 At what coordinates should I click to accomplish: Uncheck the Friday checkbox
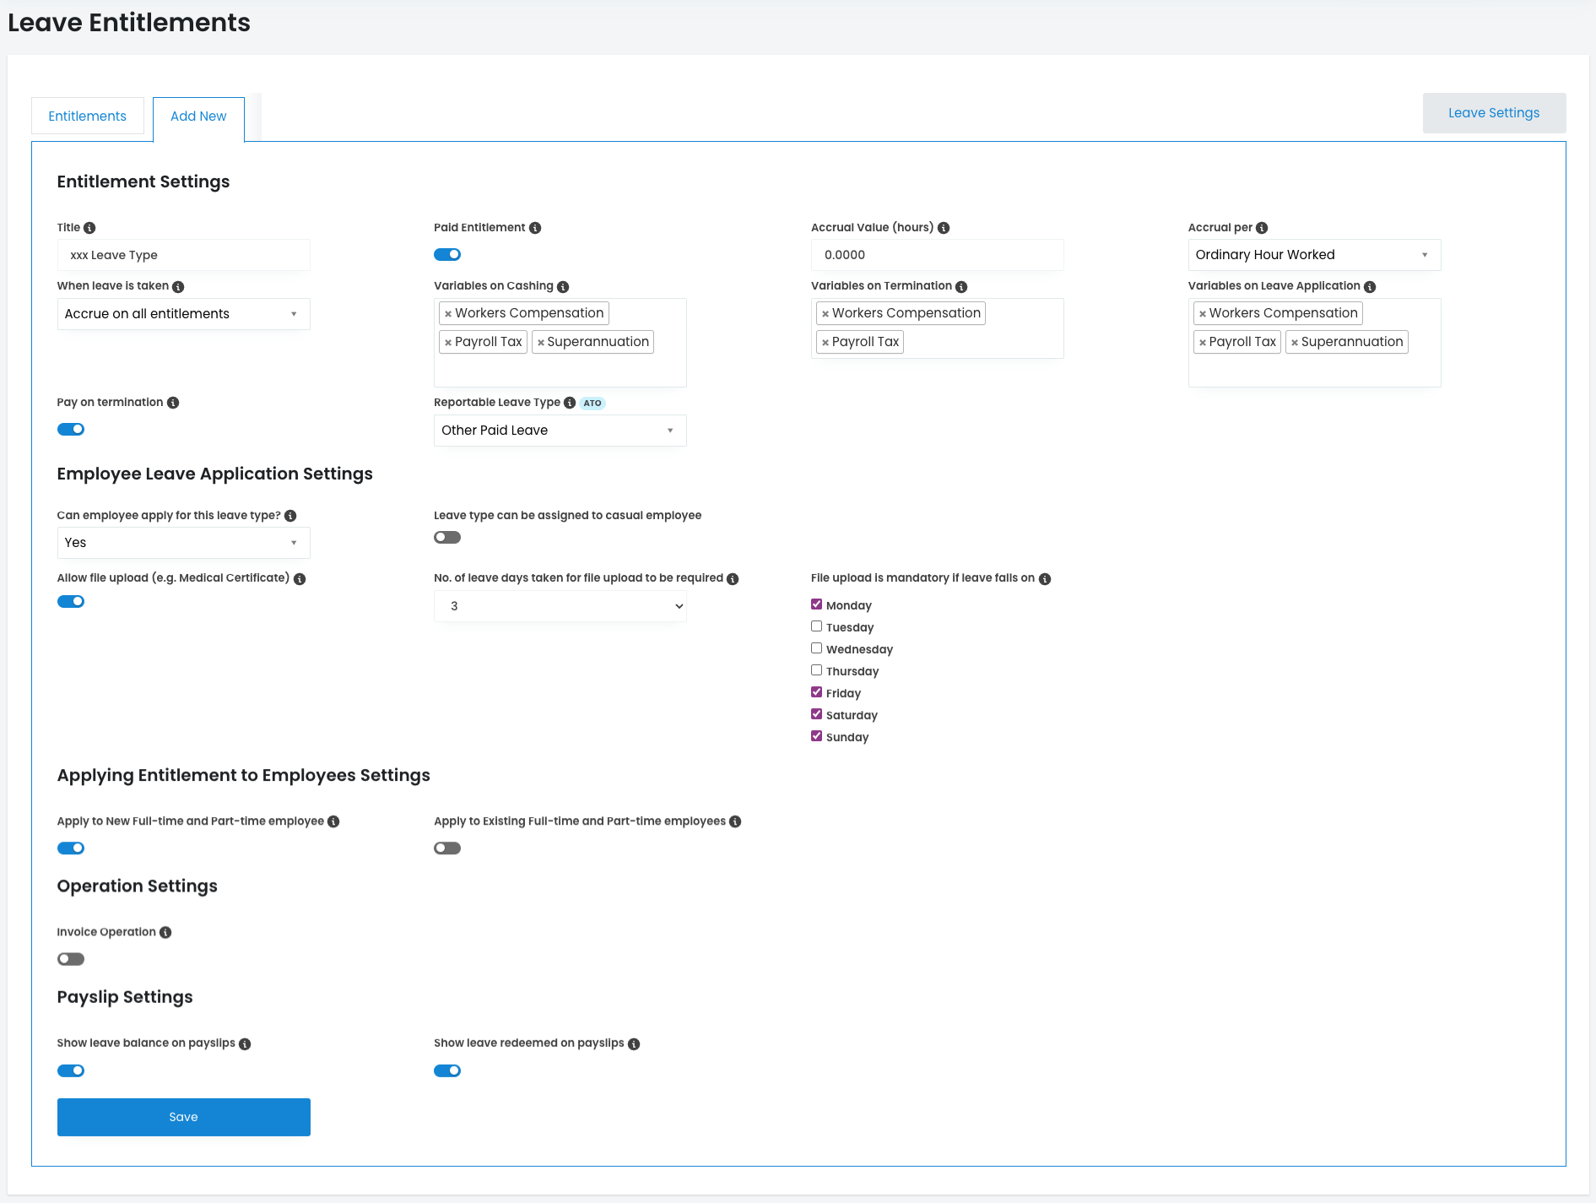click(816, 692)
